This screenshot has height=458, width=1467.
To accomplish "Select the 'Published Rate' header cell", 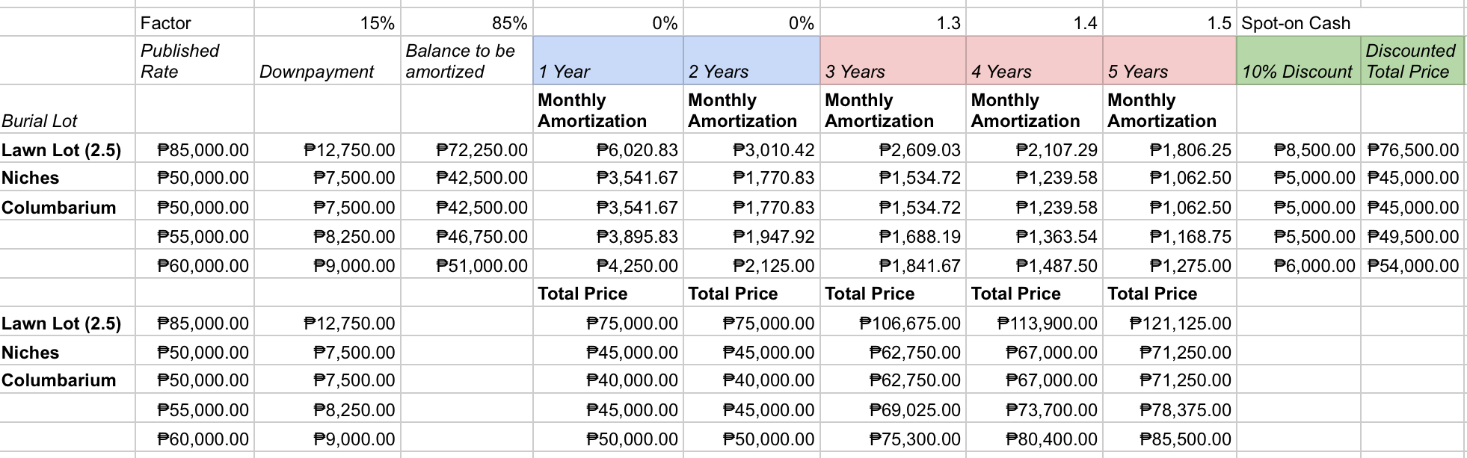I will (194, 61).
